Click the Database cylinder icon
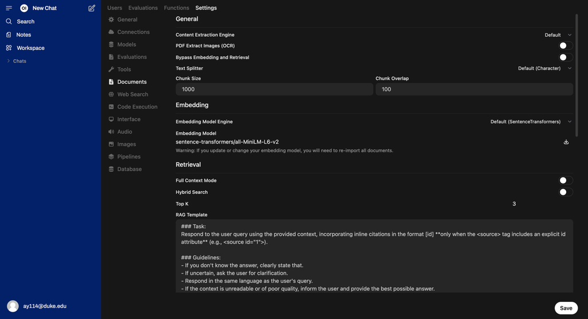Image resolution: width=588 pixels, height=319 pixels. coord(111,169)
